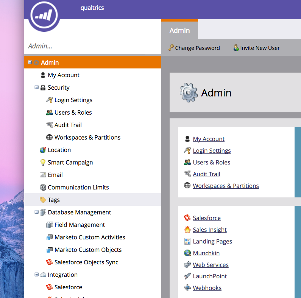
Task: Click the lightbulb icon beside Smart Campaign
Action: (43, 162)
